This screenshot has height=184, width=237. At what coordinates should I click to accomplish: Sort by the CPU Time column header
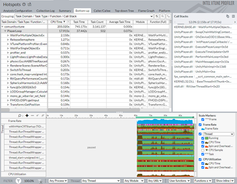coord(55,22)
